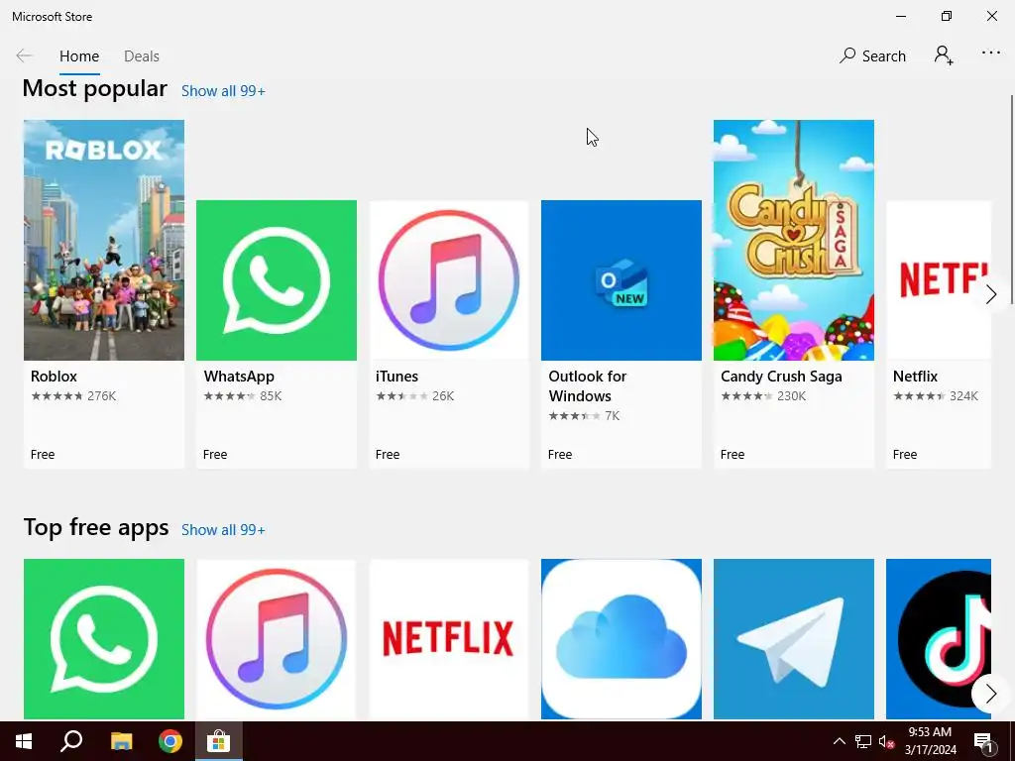Open Google Chrome from taskbar
Viewport: 1015px width, 761px height.
(170, 741)
